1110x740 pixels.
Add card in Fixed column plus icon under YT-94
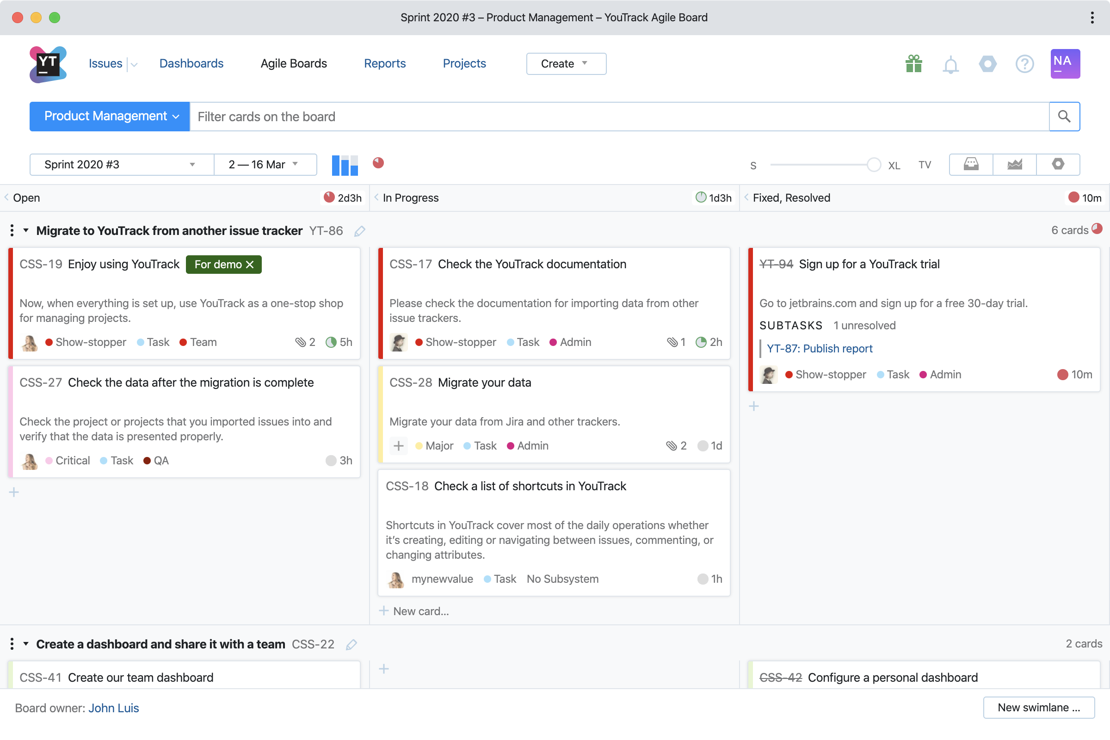(x=754, y=407)
